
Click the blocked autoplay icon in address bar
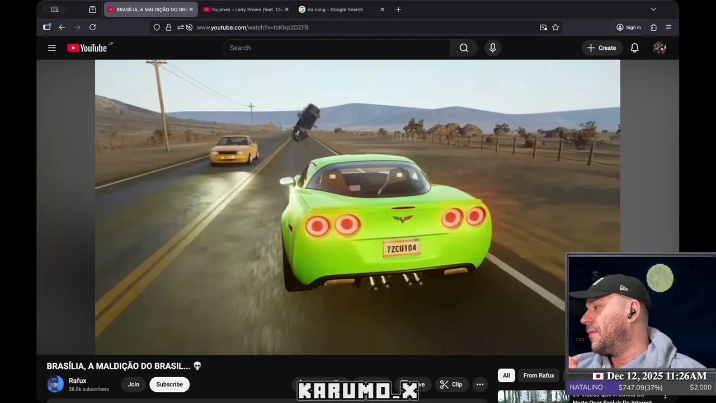tap(189, 27)
